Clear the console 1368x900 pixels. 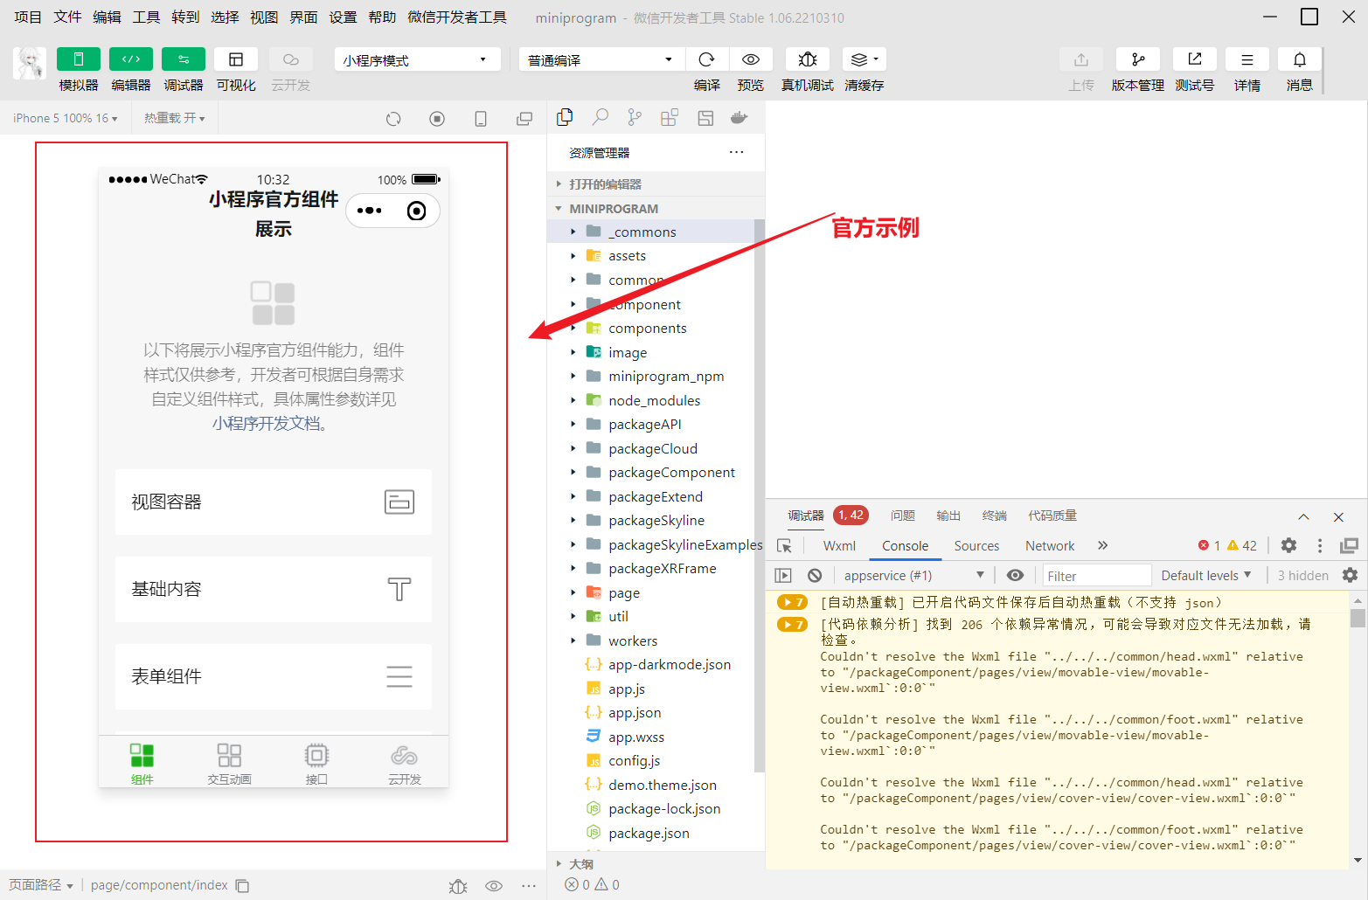click(x=815, y=575)
